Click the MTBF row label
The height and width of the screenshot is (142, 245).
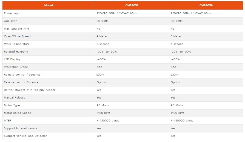click(8, 120)
